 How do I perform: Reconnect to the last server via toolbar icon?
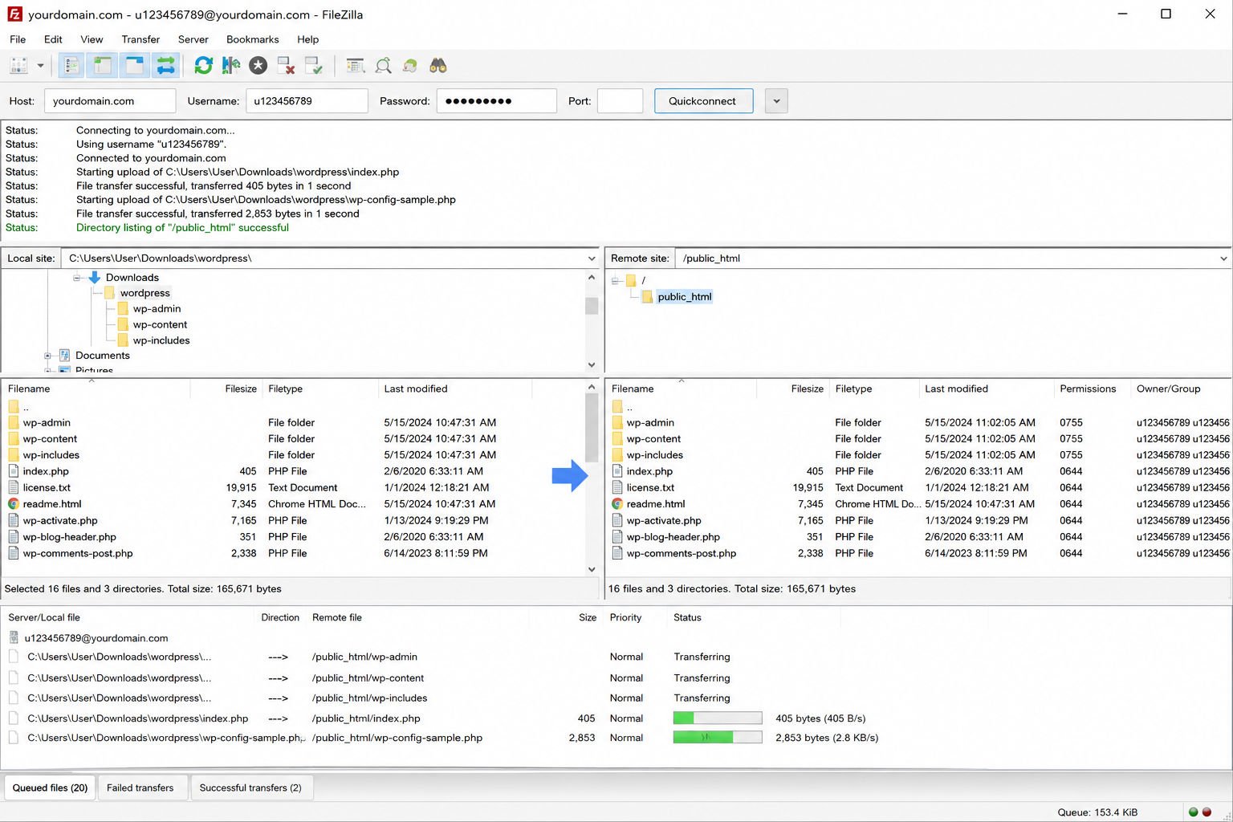(x=313, y=66)
